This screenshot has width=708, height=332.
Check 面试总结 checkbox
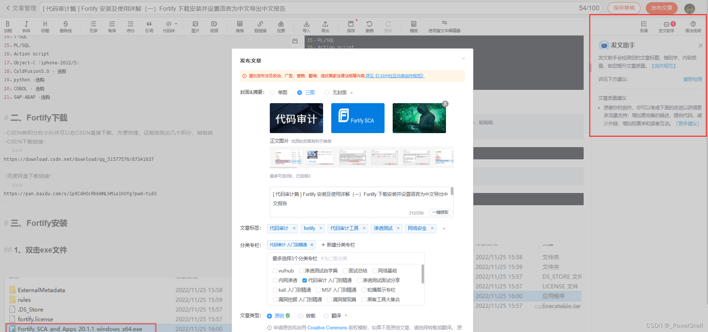point(345,271)
